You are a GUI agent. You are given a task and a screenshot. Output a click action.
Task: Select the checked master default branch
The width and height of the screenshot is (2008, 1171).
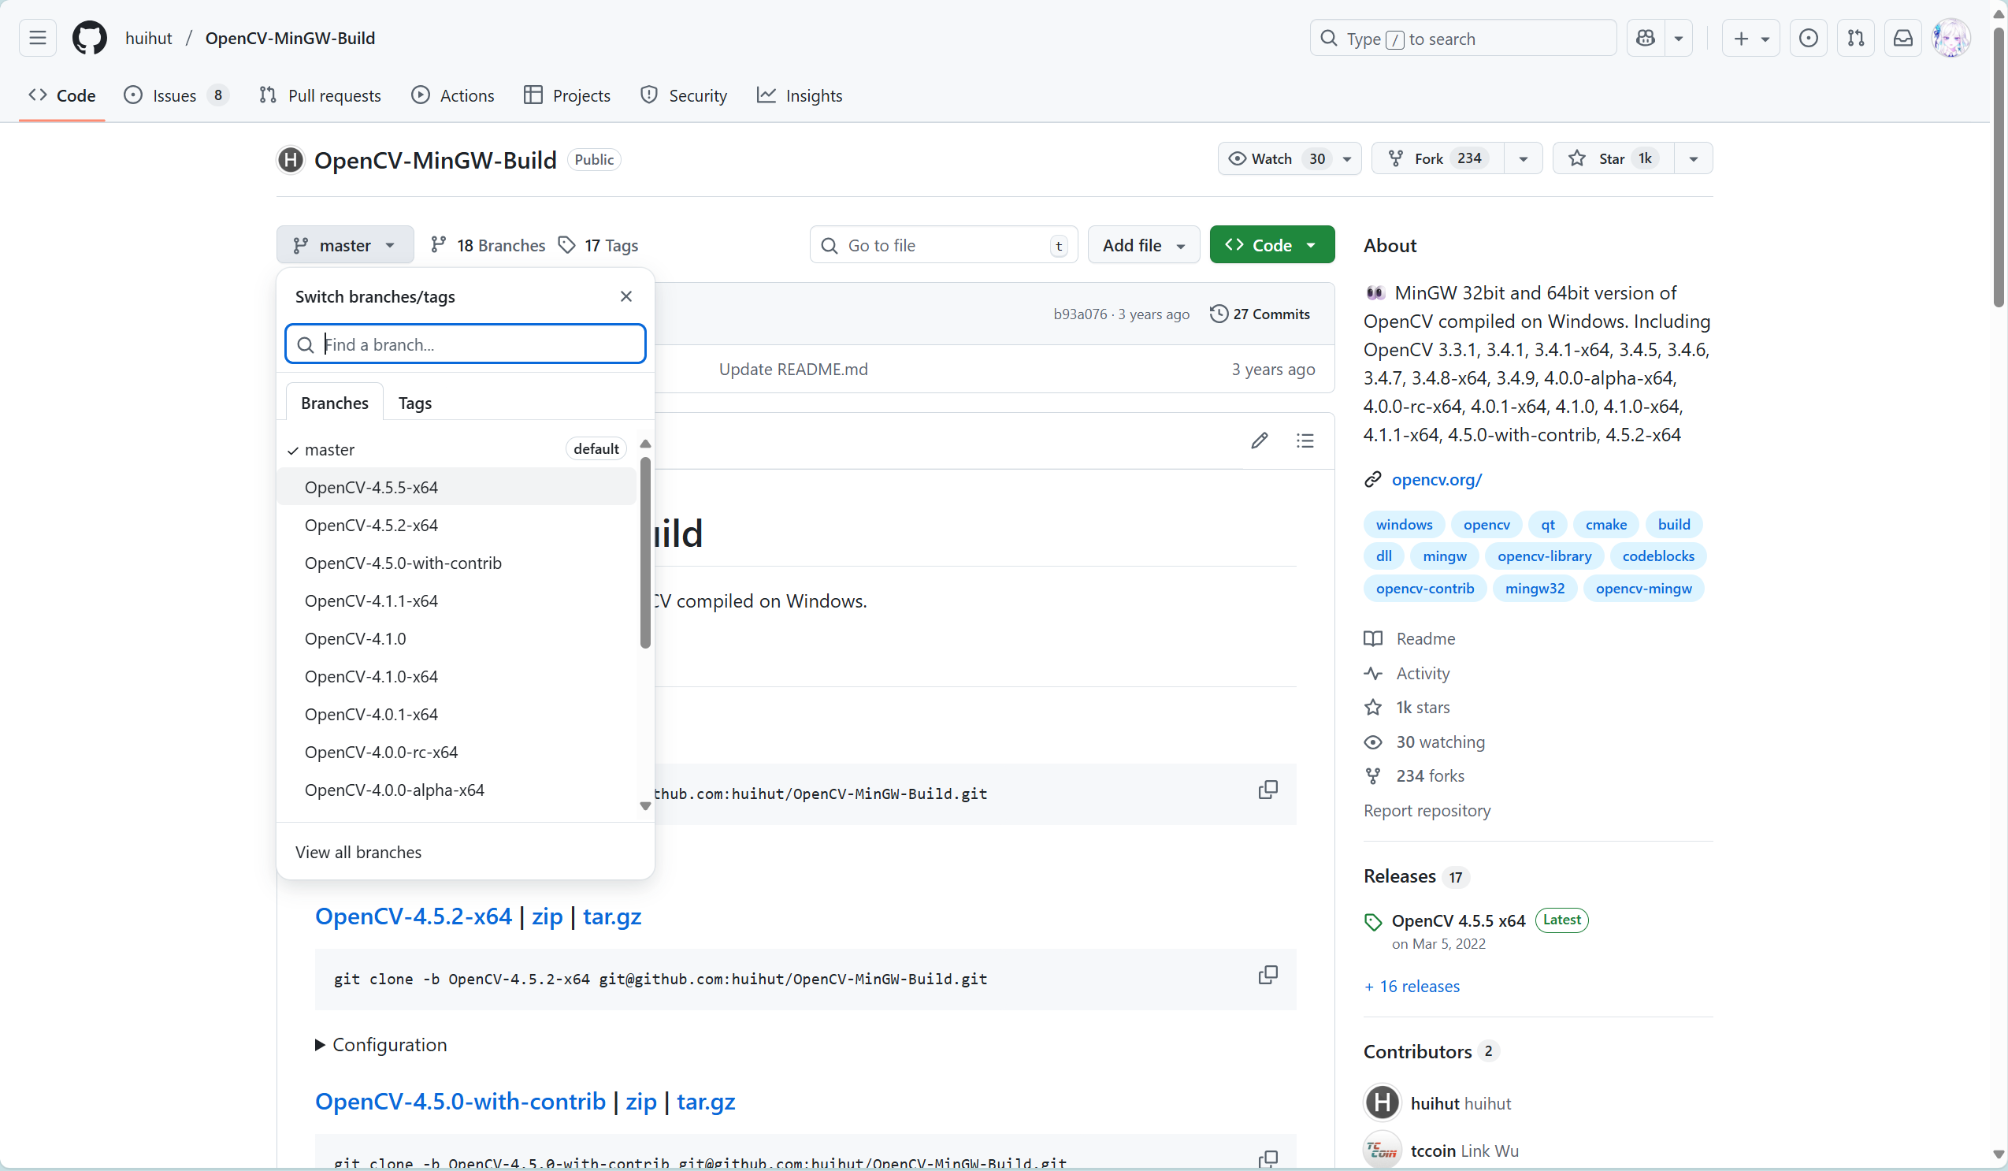click(330, 450)
